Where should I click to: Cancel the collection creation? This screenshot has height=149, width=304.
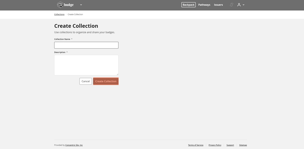pos(86,81)
